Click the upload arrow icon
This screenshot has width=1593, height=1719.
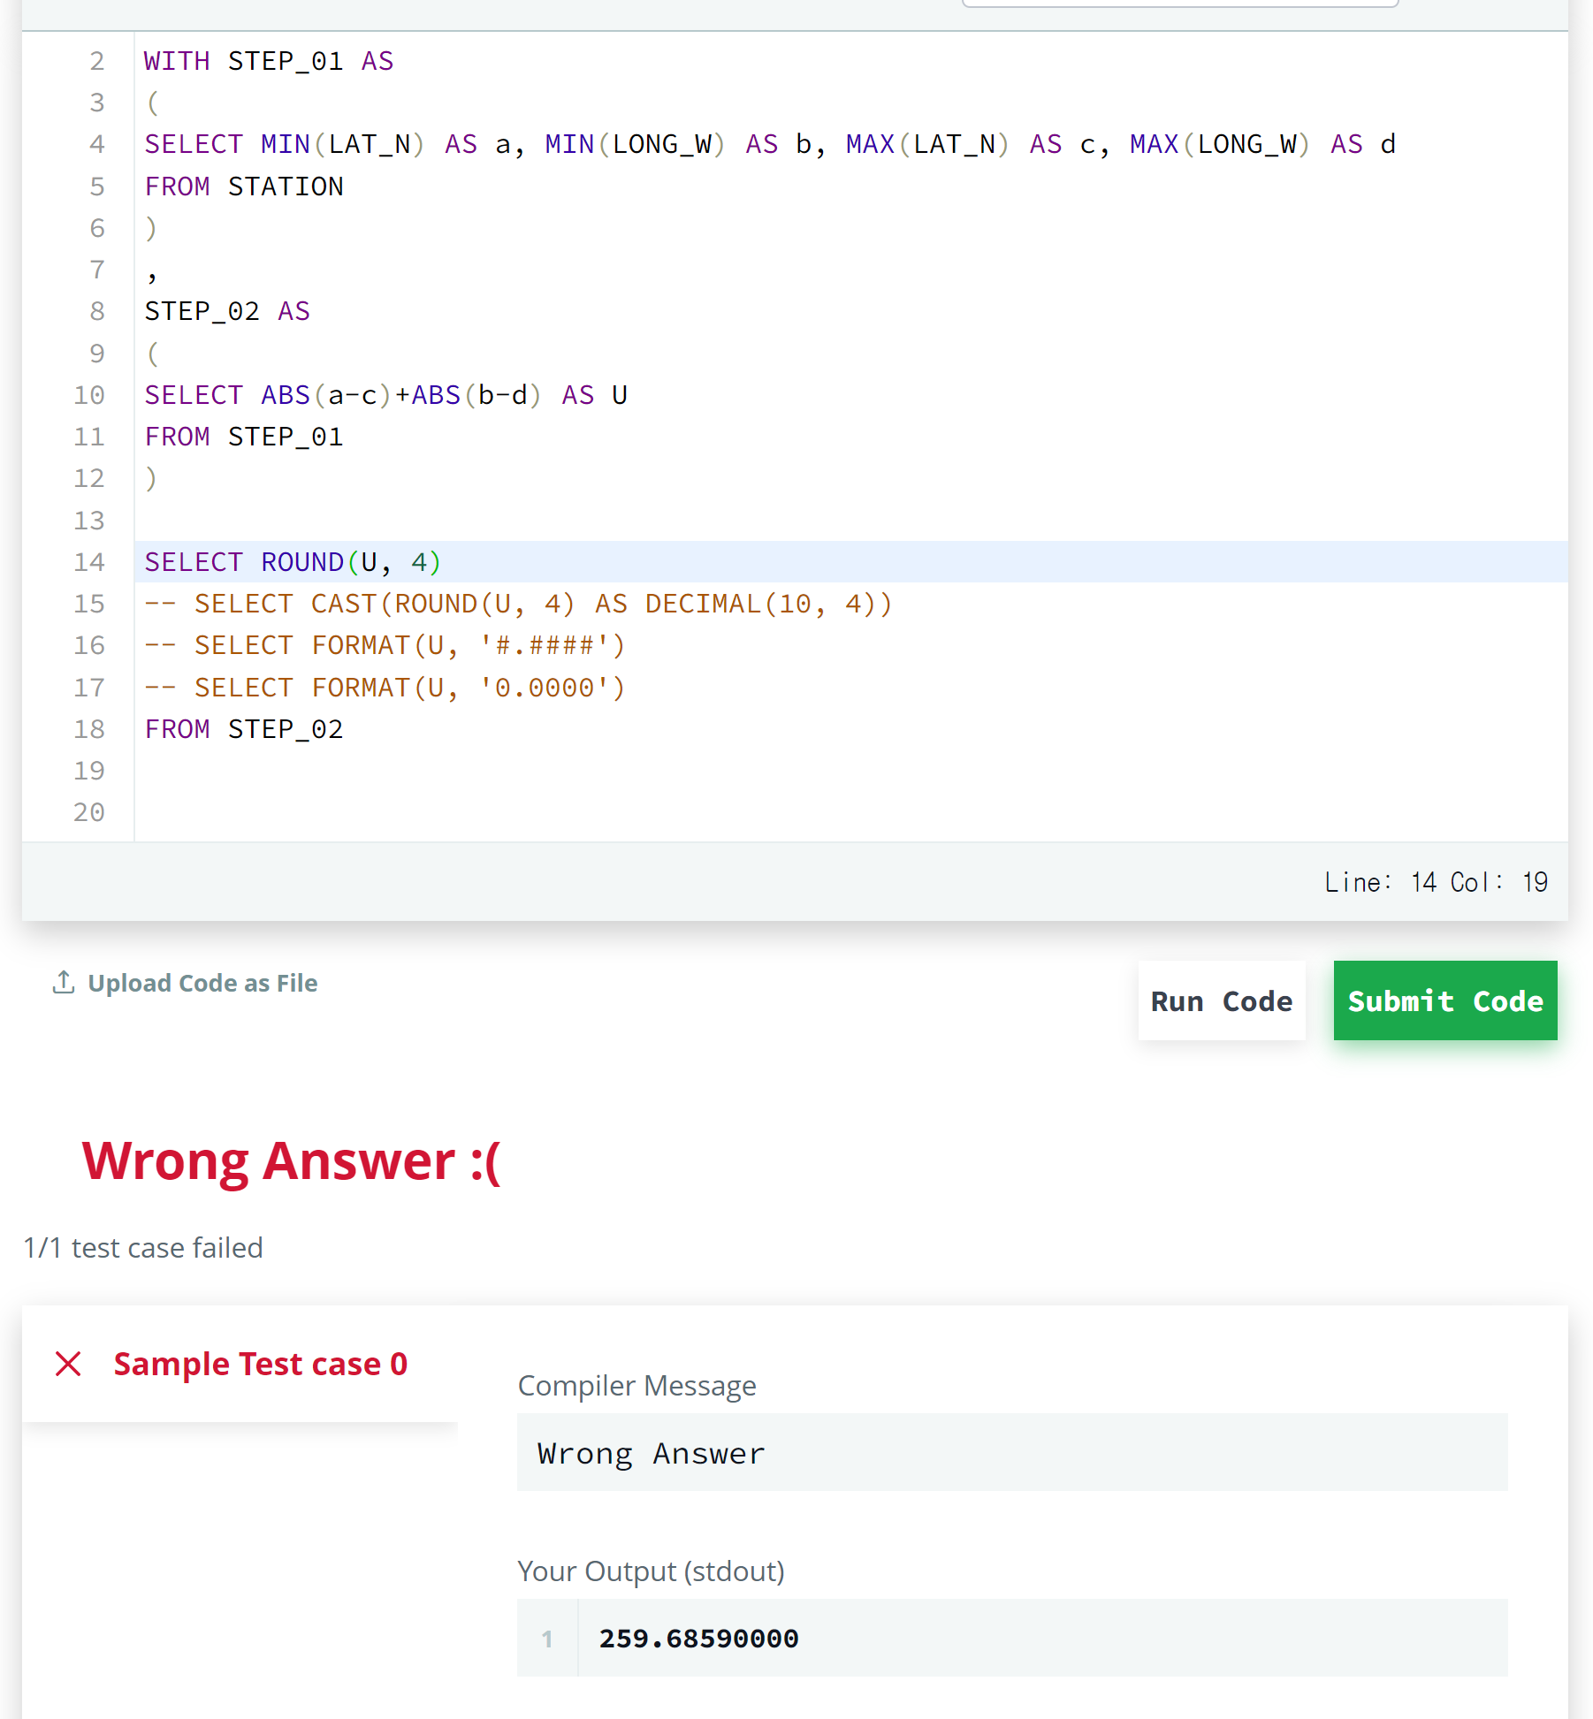click(64, 982)
